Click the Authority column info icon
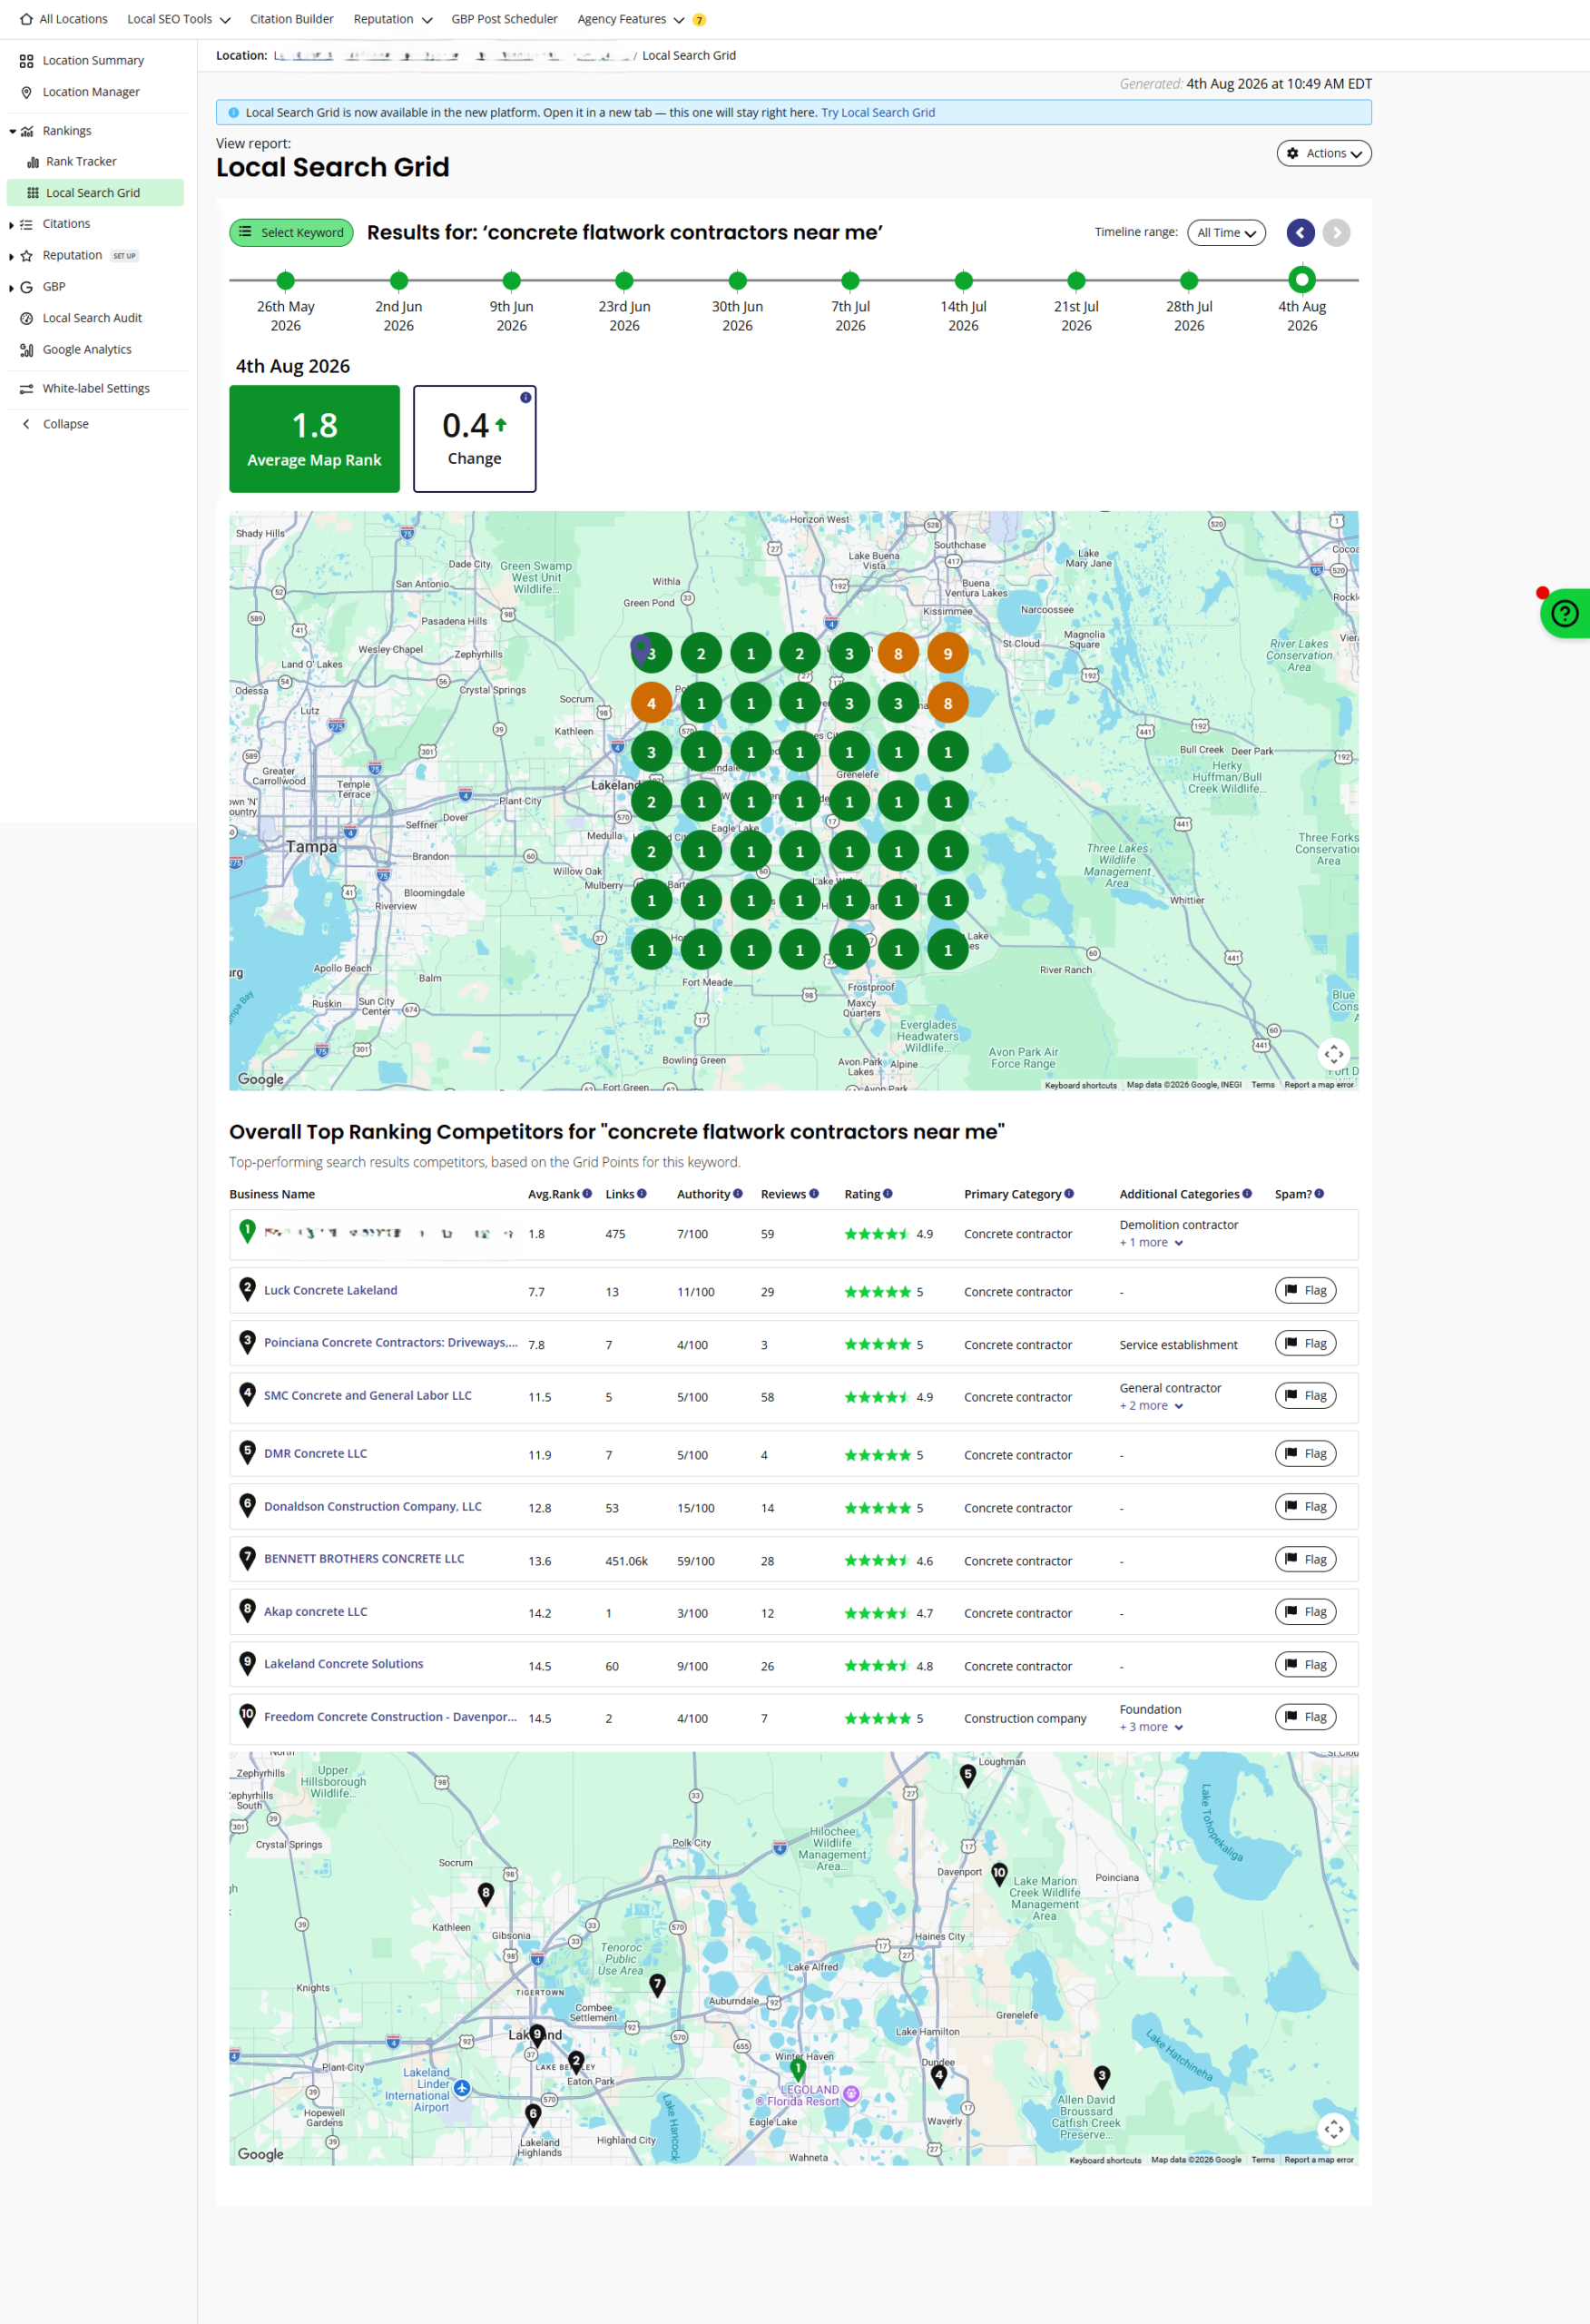 (738, 1193)
